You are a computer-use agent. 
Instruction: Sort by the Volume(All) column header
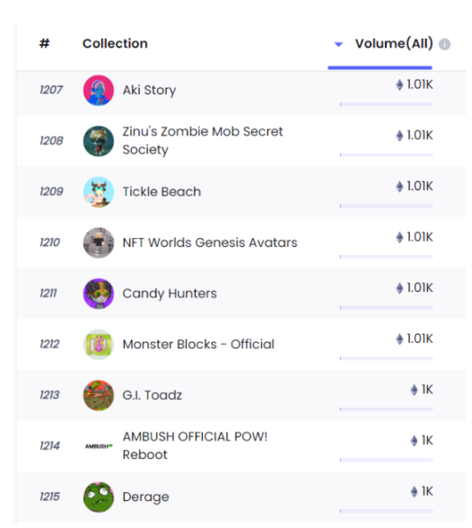(394, 43)
